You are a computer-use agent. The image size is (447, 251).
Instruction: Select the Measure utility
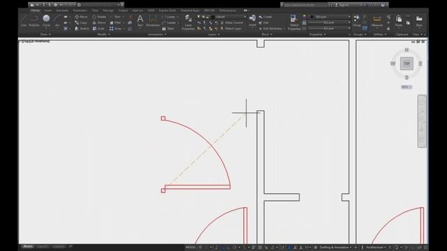coord(377,21)
